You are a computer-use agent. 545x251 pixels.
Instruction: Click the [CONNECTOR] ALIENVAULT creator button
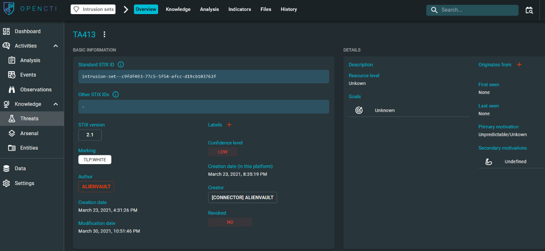(x=242, y=198)
